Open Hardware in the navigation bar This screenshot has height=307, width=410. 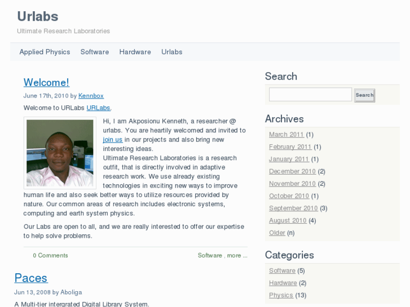[135, 52]
